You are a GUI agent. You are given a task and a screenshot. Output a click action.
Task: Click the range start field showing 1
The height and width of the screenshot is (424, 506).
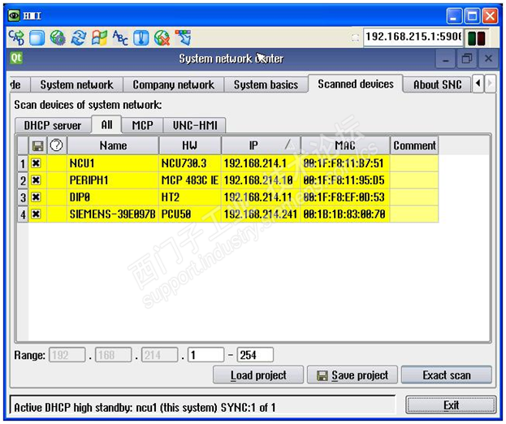[x=205, y=355]
